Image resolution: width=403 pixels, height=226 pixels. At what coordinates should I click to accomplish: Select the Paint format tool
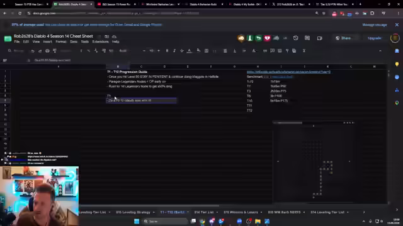[55, 51]
